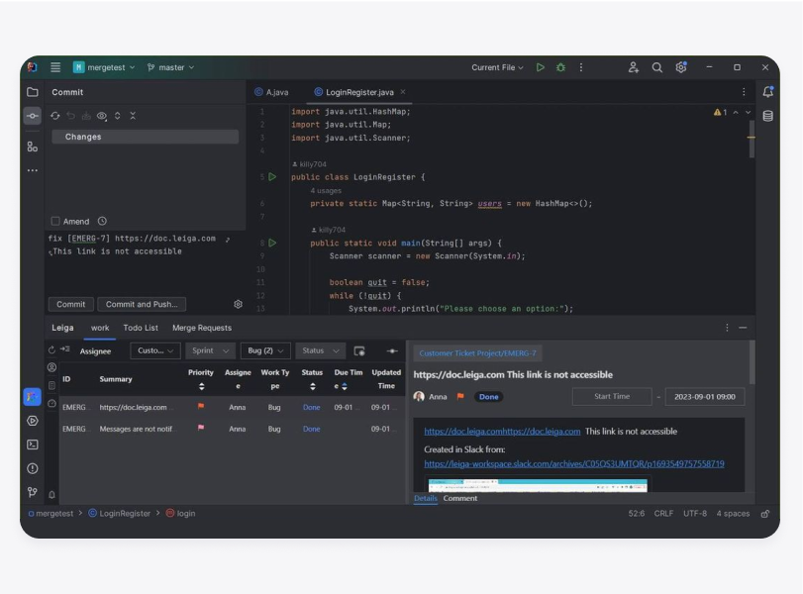Open the master branch dropdown
Viewport: 803px width, 594px height.
pyautogui.click(x=170, y=67)
